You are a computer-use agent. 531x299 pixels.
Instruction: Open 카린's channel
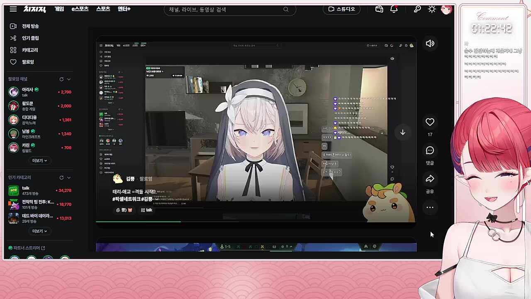(x=40, y=147)
